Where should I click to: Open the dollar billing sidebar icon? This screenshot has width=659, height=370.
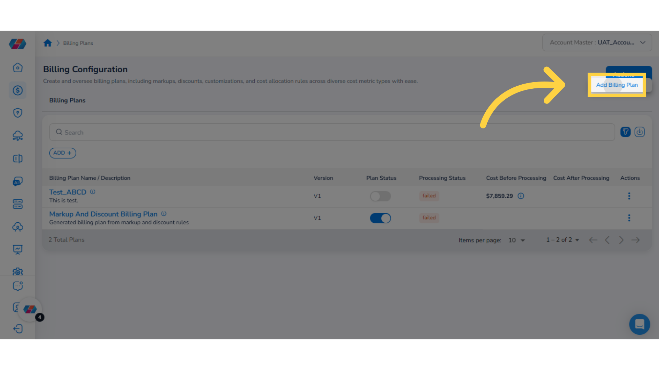click(18, 90)
